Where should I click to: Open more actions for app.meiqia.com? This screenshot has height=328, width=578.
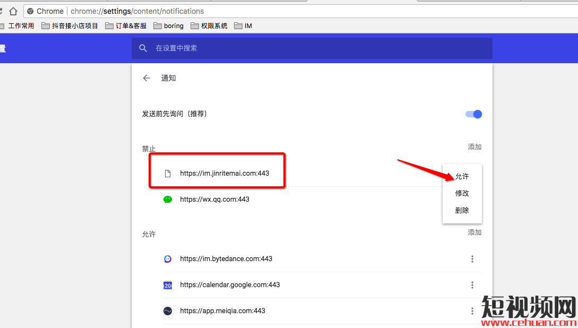[472, 311]
